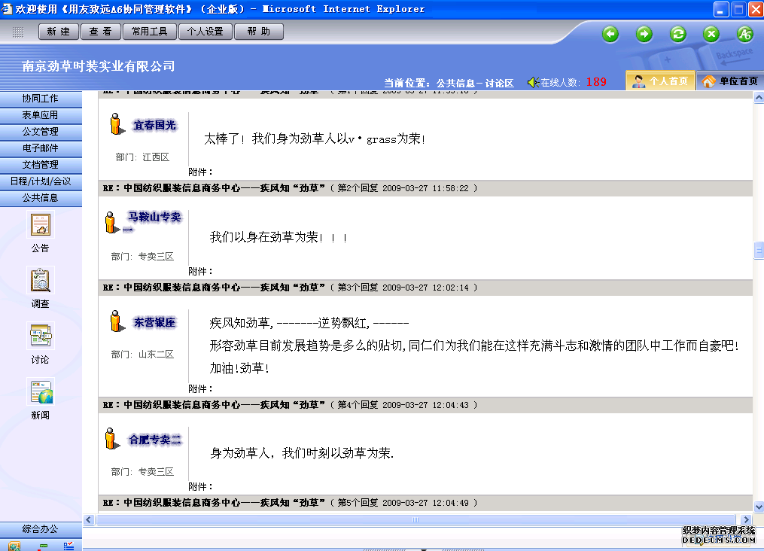Toggle the speaker sound icon
Screen dimensions: 764x551
pyautogui.click(x=533, y=82)
